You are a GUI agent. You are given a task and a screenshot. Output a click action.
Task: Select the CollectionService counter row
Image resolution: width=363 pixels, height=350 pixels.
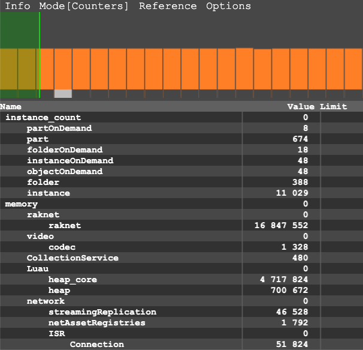181,258
